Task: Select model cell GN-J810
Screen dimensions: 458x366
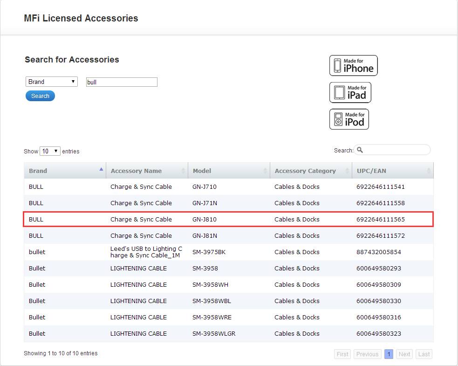Action: 205,220
